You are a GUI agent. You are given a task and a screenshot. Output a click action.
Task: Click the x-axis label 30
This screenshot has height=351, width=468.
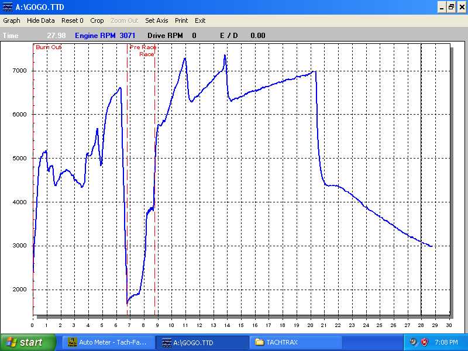[449, 325]
